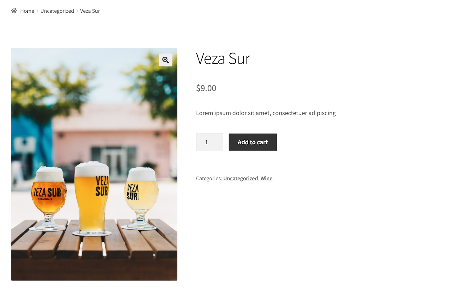Click the chevron separator after Home breadcrumb
This screenshot has height=295, width=454.
[37, 11]
